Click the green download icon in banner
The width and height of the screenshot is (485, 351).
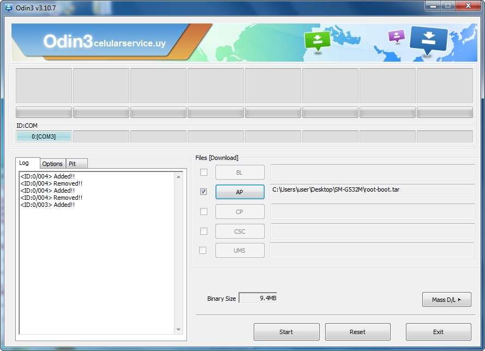coord(318,41)
